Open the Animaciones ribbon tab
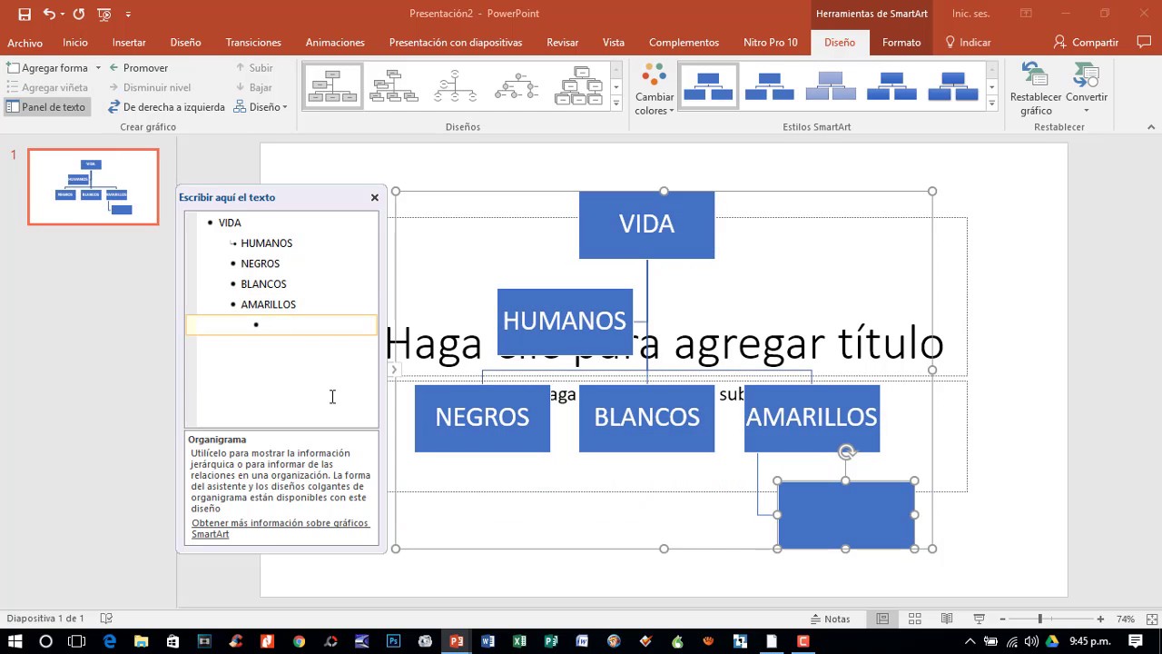 335,42
